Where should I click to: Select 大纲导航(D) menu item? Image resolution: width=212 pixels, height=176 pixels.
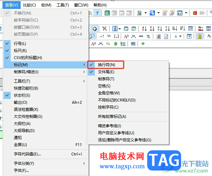(x=46, y=131)
